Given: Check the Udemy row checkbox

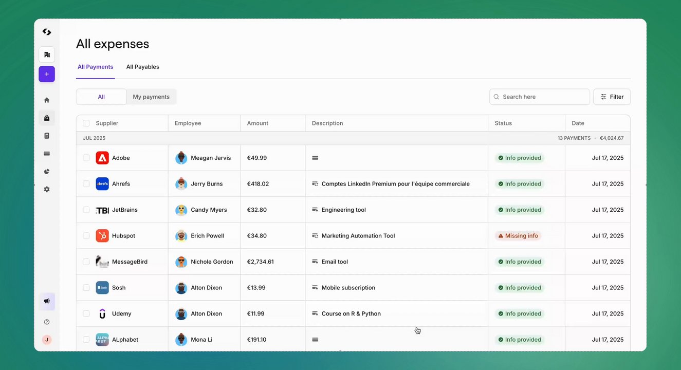Looking at the screenshot, I should 86,314.
